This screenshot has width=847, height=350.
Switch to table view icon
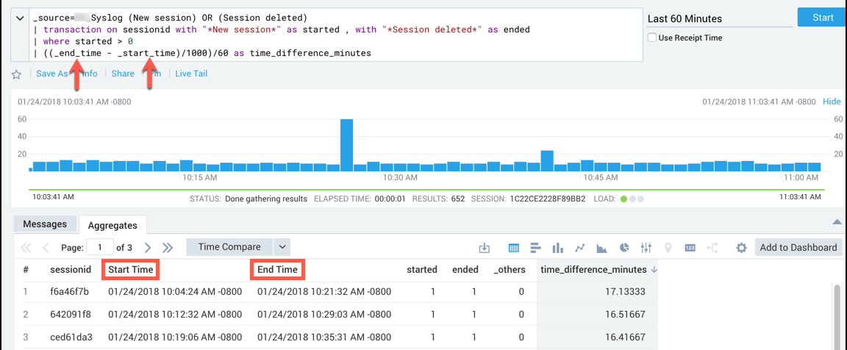pyautogui.click(x=514, y=248)
